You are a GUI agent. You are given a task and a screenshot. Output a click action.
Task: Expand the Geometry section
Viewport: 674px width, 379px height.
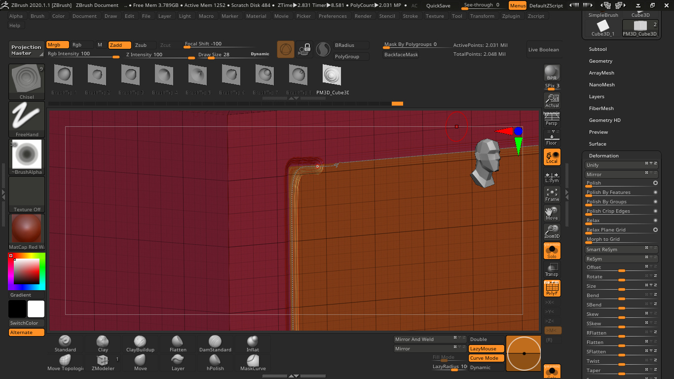click(600, 61)
